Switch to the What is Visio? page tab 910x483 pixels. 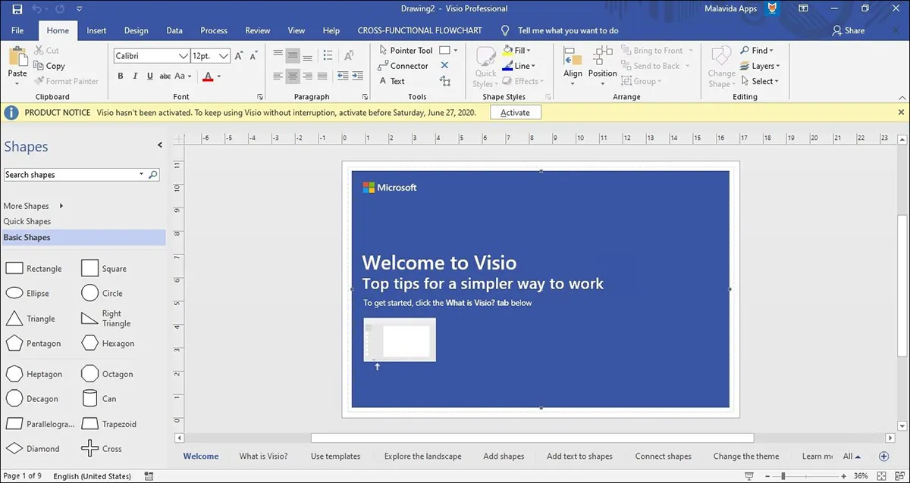[x=263, y=457]
